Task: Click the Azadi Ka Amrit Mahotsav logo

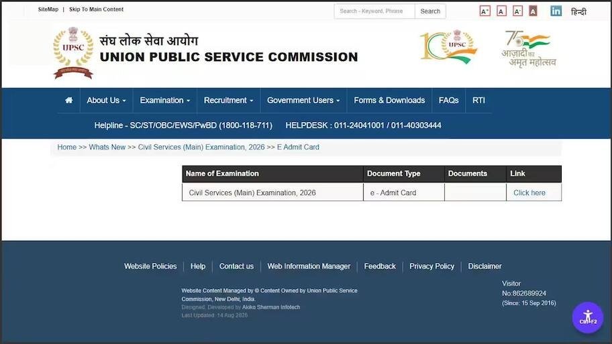Action: 529,49
